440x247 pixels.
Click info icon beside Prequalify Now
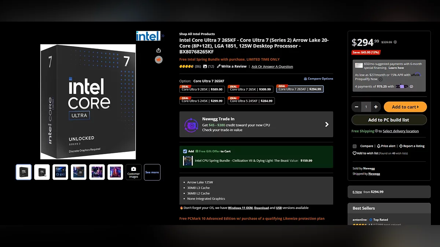(x=381, y=79)
